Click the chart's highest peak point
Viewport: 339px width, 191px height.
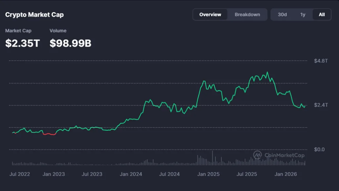[266, 71]
